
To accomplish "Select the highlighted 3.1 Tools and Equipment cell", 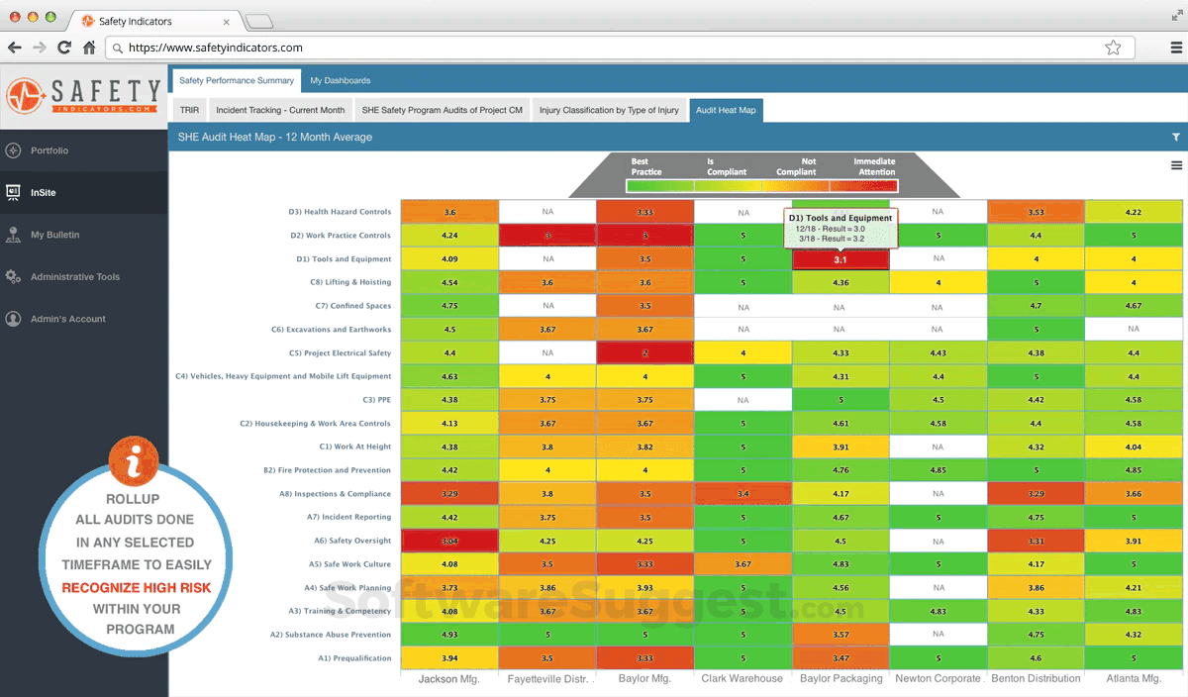I will click(x=840, y=259).
